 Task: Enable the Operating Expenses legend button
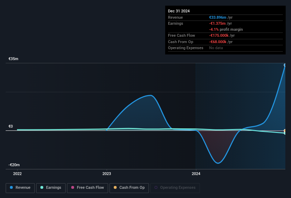pos(175,188)
